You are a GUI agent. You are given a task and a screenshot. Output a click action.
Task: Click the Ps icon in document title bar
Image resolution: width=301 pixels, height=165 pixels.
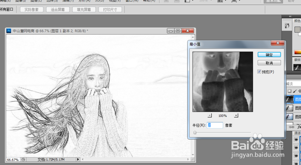point(9,31)
